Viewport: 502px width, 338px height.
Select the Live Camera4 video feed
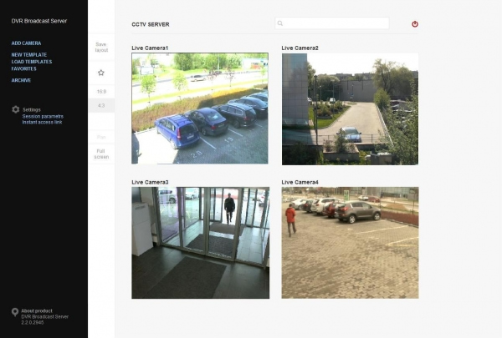coord(350,243)
